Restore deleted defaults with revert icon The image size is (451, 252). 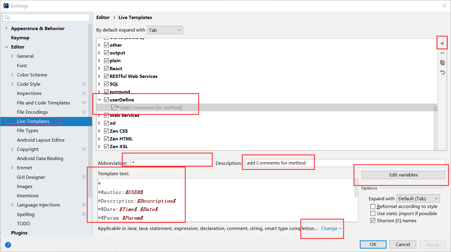(x=442, y=72)
